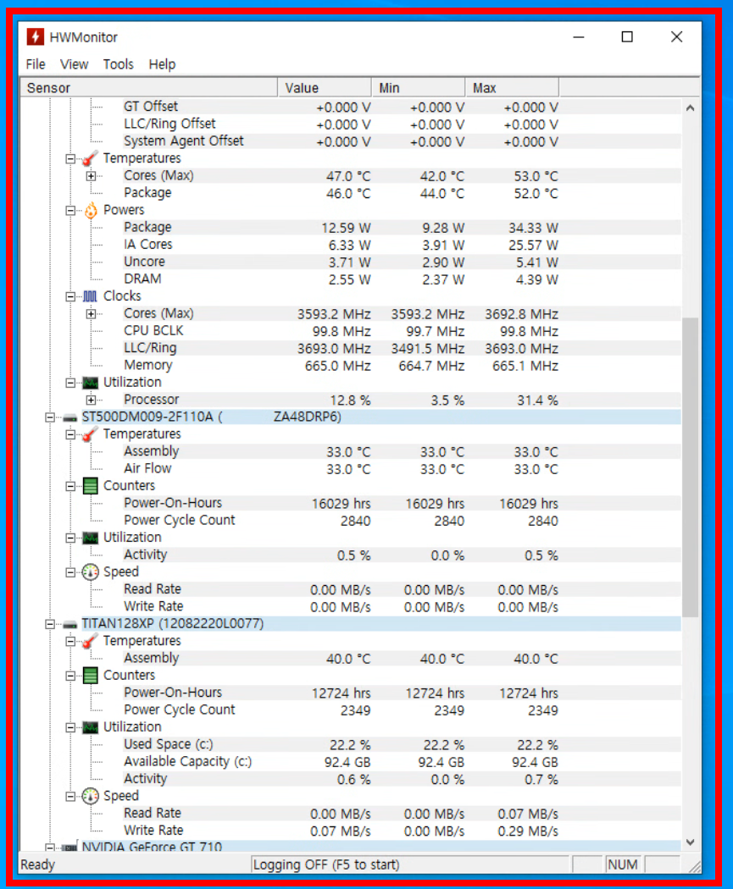Image resolution: width=733 pixels, height=889 pixels.
Task: Expand Cores (Max) under Clocks
Action: pyautogui.click(x=91, y=314)
